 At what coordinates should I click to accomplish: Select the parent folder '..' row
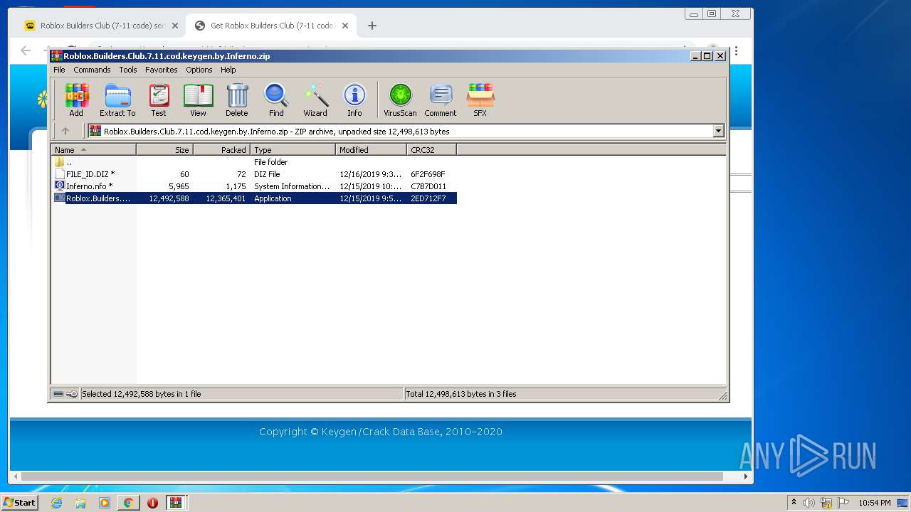point(255,162)
